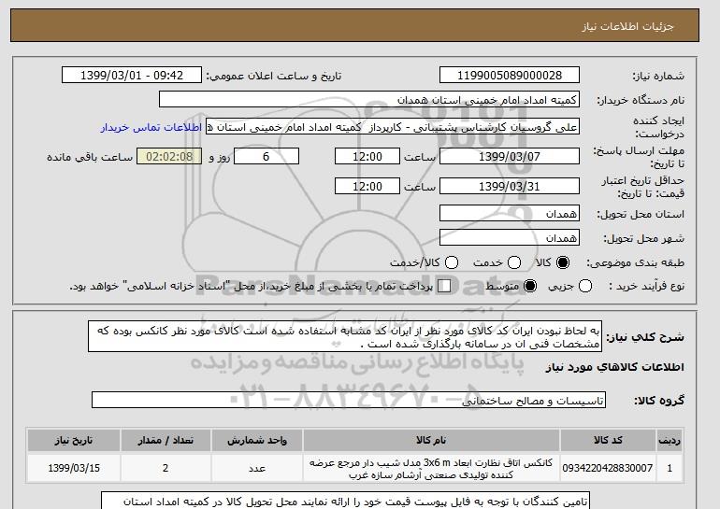Click the remaining time field 02:02:08

point(169,156)
